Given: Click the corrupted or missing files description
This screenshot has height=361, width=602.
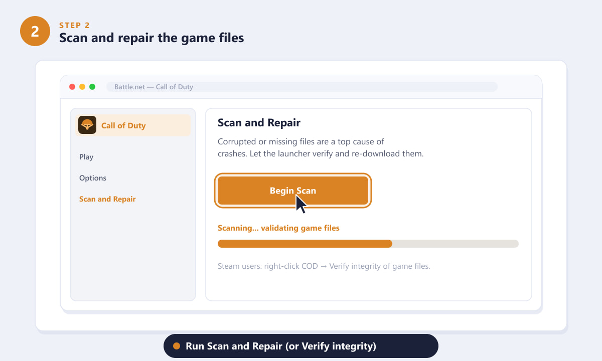Looking at the screenshot, I should [x=321, y=148].
